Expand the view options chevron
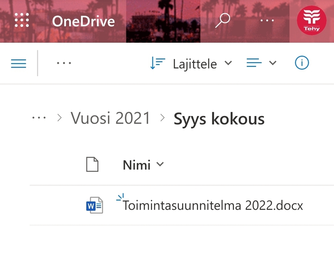Screen dimensions: 334x255 (273, 63)
